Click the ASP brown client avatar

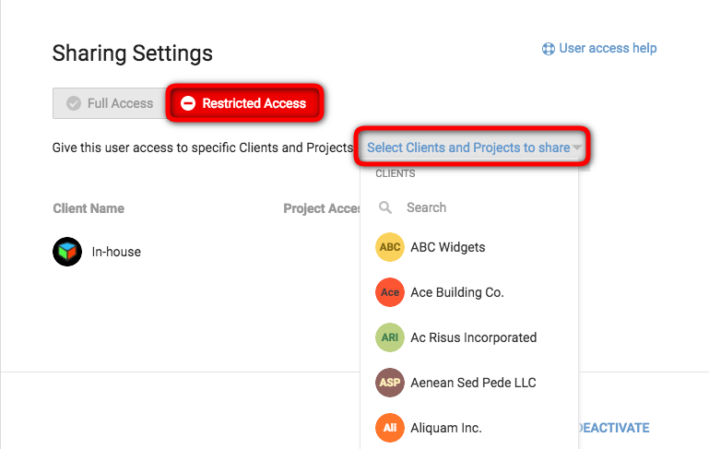(389, 383)
